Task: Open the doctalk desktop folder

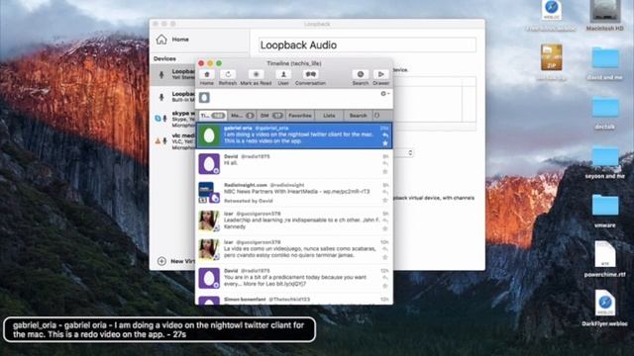Action: [605, 108]
